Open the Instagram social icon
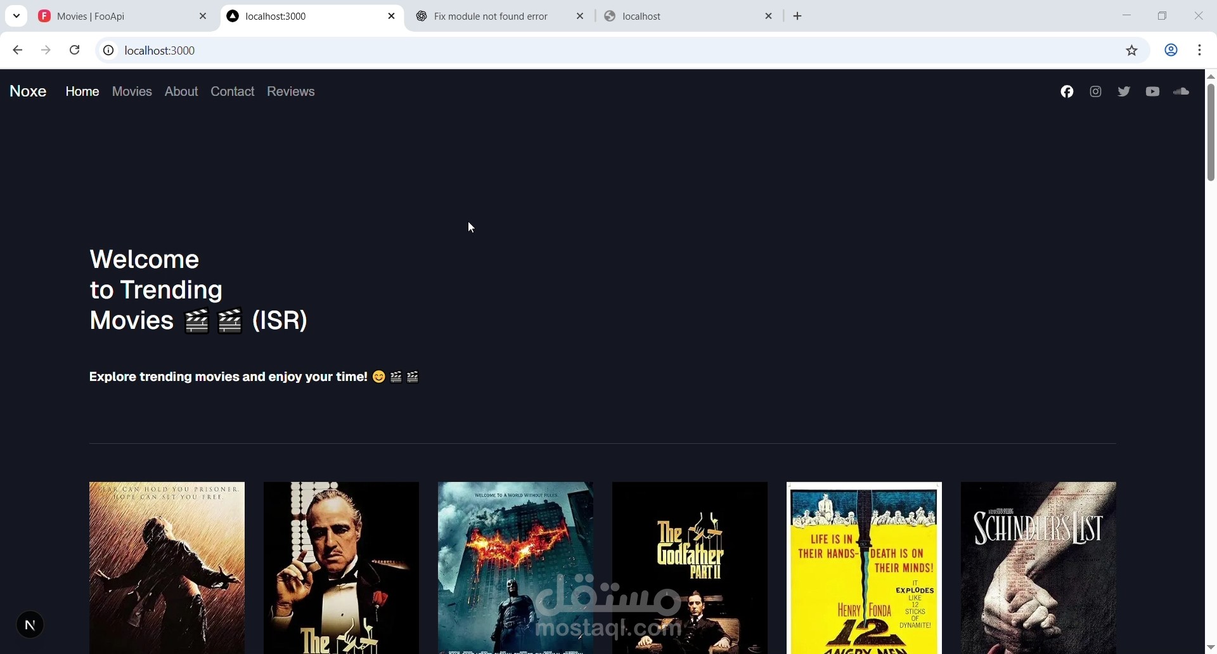 tap(1096, 92)
